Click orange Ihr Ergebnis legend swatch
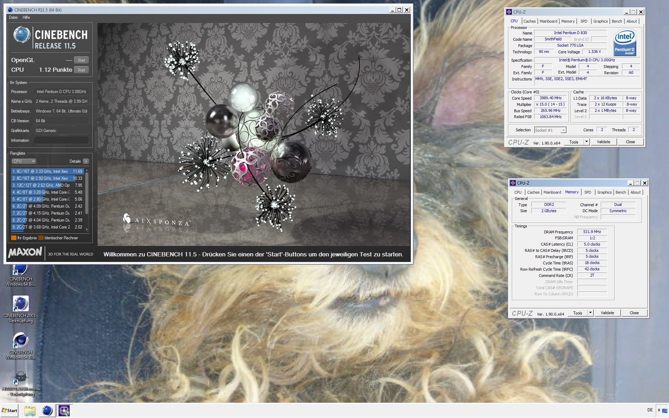 (x=14, y=238)
